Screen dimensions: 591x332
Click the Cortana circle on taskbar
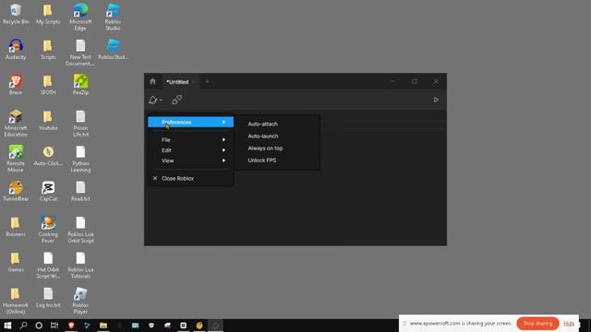39,326
